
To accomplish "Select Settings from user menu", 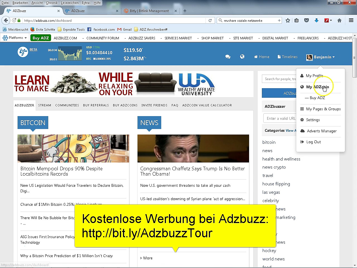I will (x=313, y=120).
